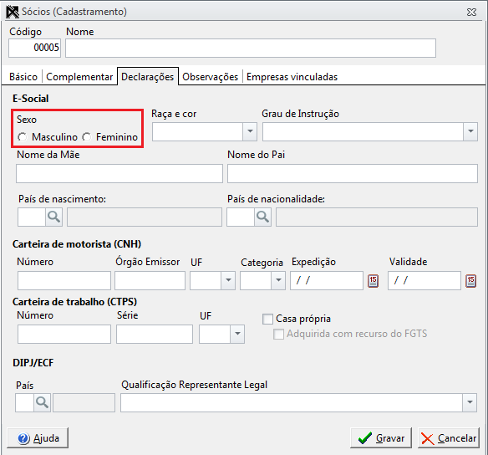The image size is (488, 455).
Task: Open calendar for CNH Validade date
Action: [470, 281]
